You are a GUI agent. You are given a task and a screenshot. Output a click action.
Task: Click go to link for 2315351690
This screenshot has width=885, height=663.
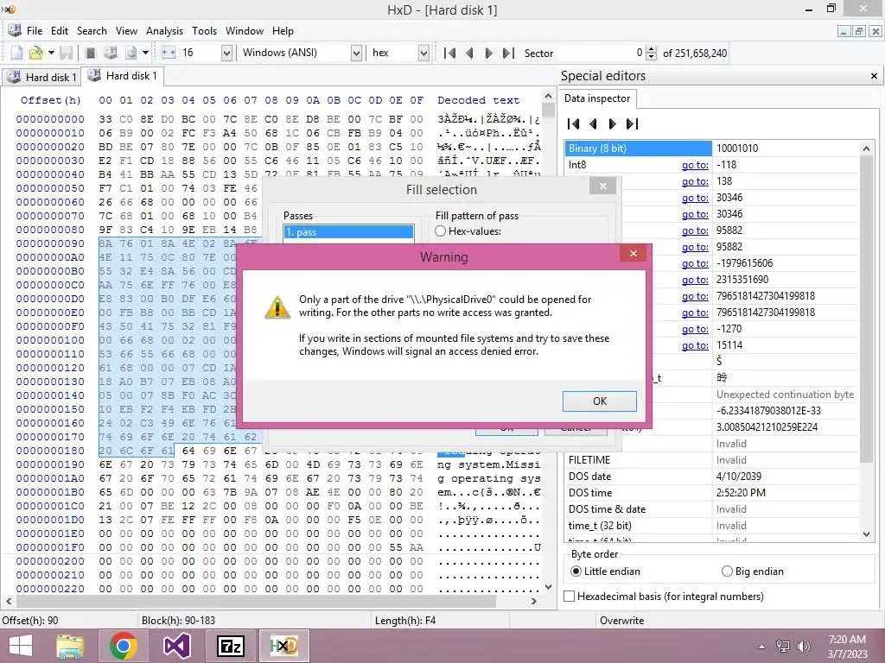[x=695, y=280]
